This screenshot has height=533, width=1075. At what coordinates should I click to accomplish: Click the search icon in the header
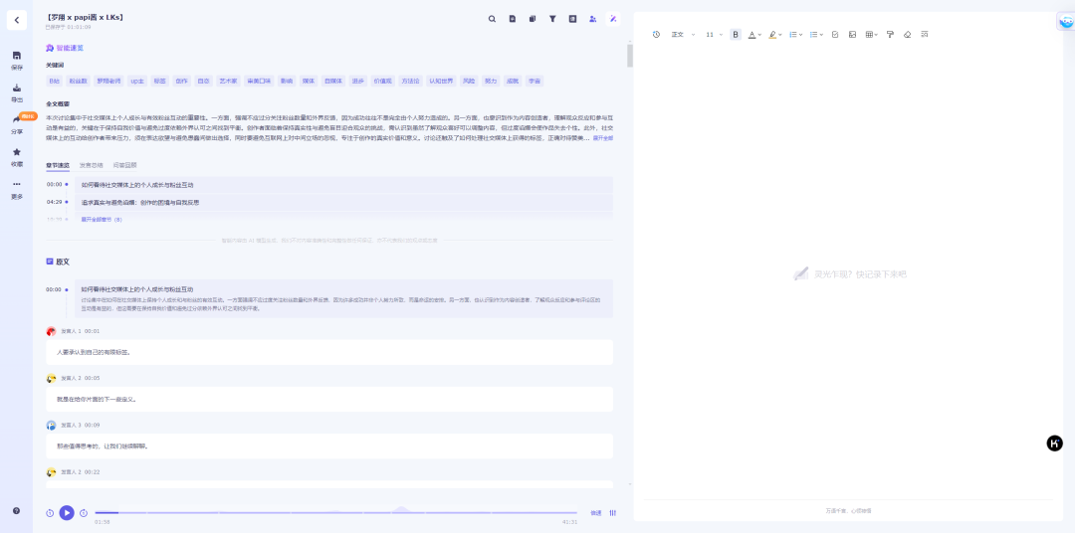tap(492, 18)
